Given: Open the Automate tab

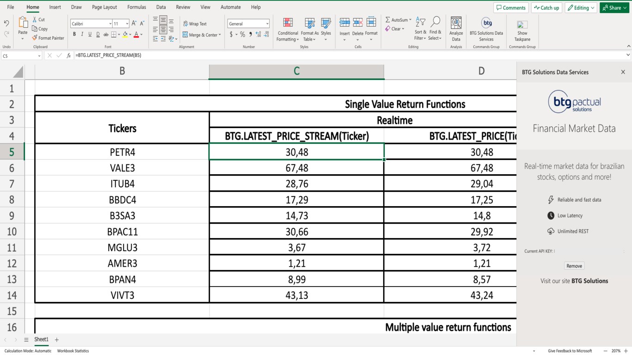Looking at the screenshot, I should 230,7.
